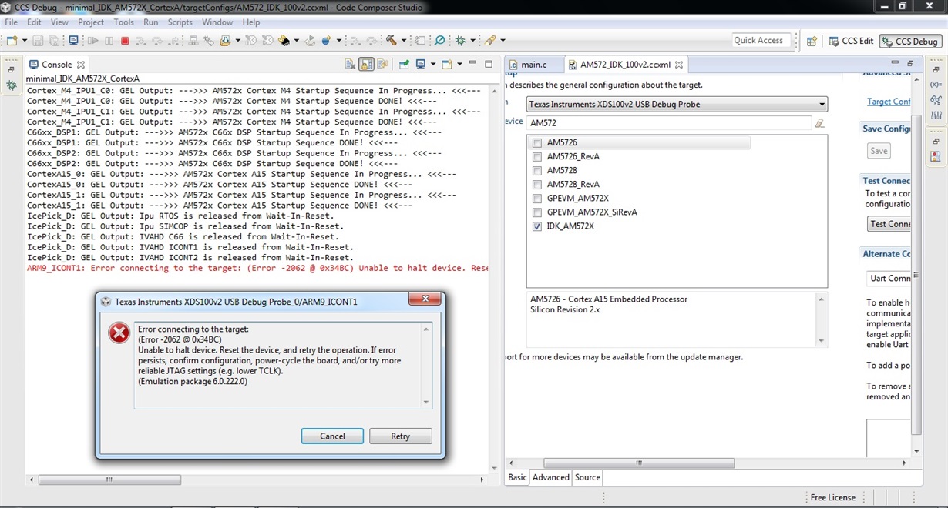Expand the Load program dropdown arrow
The image size is (948, 508).
coord(237,40)
